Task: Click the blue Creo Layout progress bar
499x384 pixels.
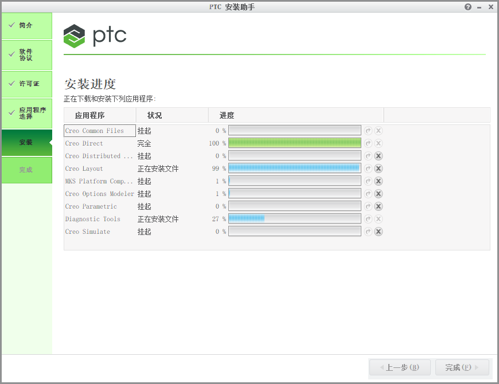Action: tap(295, 168)
